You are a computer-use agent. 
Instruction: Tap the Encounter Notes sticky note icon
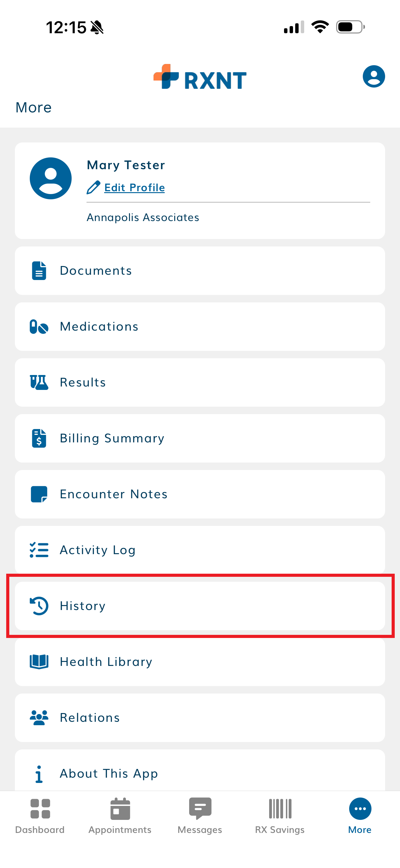pos(39,494)
